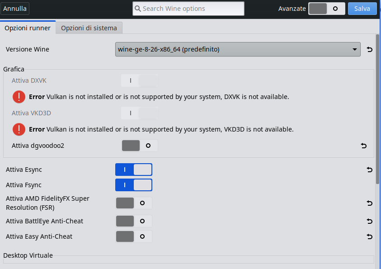Disable the Attiva Esync switch
Screen dimensions: 381x269
(x=134, y=170)
